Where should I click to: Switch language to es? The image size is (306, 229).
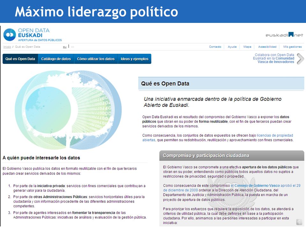point(73,47)
